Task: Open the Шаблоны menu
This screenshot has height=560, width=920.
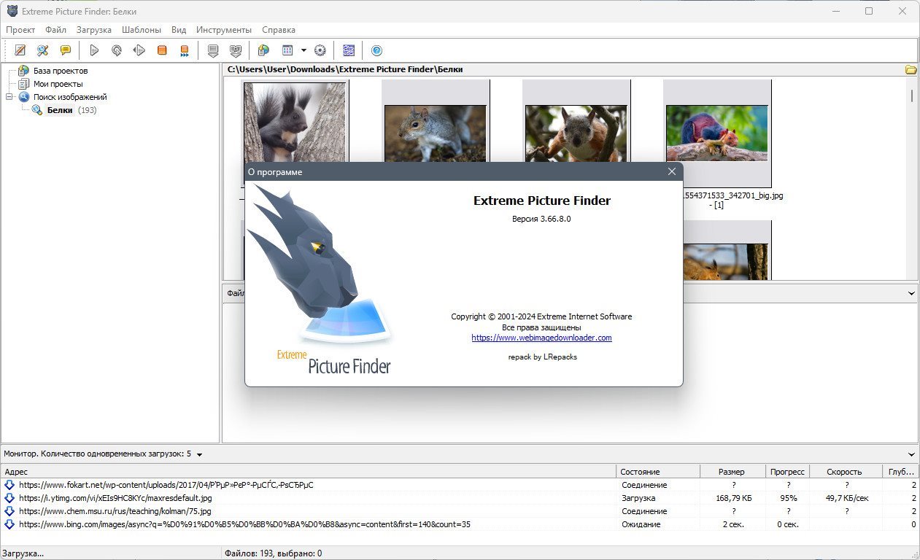Action: 142,30
